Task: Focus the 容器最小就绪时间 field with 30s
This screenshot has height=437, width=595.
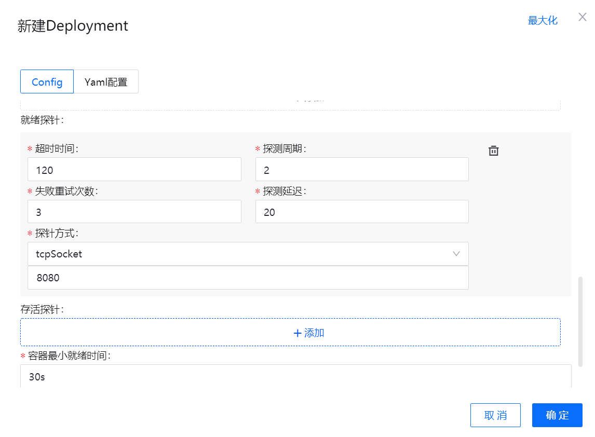Action: (295, 377)
